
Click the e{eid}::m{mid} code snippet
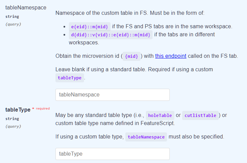(90, 27)
